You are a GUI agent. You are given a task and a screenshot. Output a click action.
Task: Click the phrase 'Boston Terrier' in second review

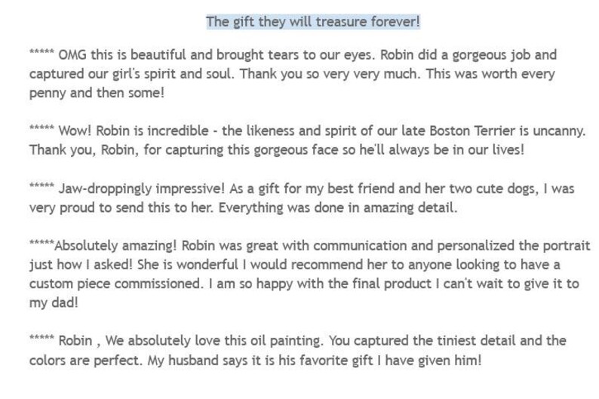pos(472,131)
